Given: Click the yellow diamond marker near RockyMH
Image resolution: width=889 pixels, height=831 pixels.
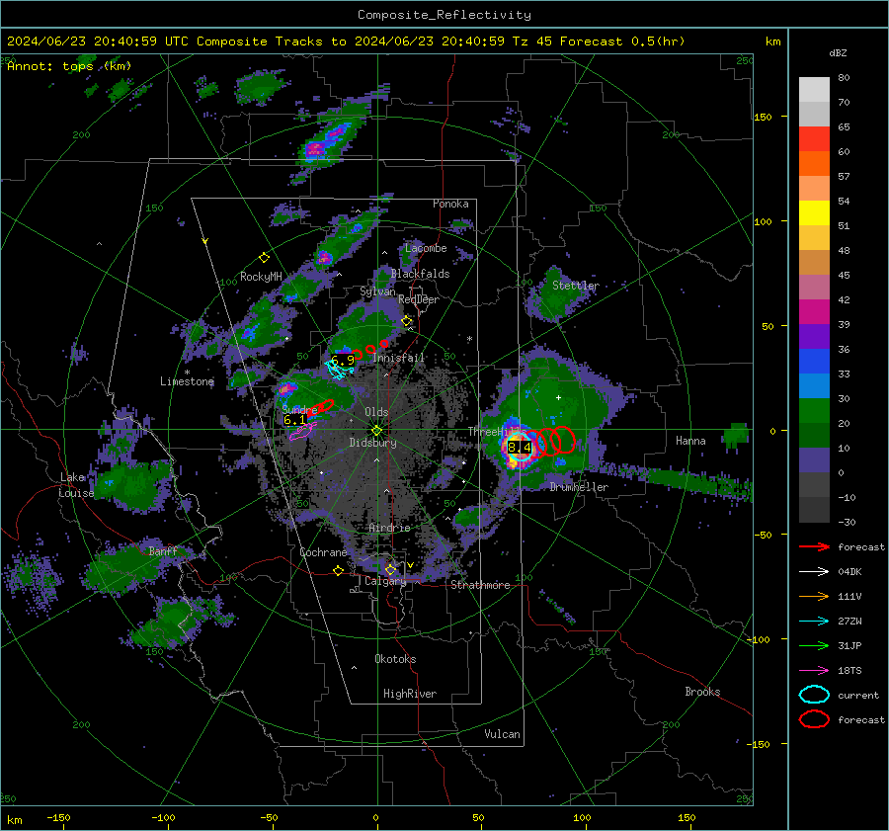Looking at the screenshot, I should (264, 258).
